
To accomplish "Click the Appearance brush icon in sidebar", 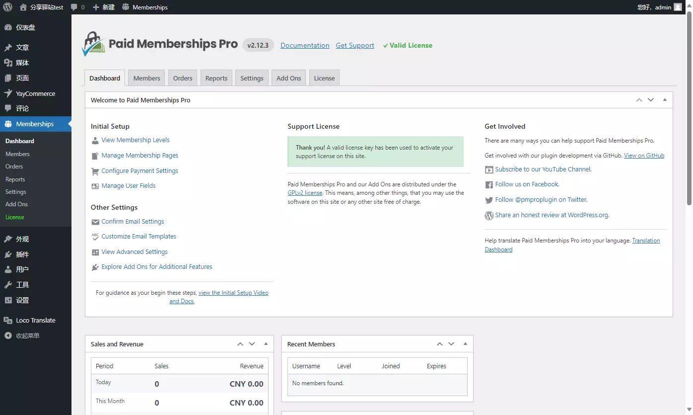I will tap(8, 239).
